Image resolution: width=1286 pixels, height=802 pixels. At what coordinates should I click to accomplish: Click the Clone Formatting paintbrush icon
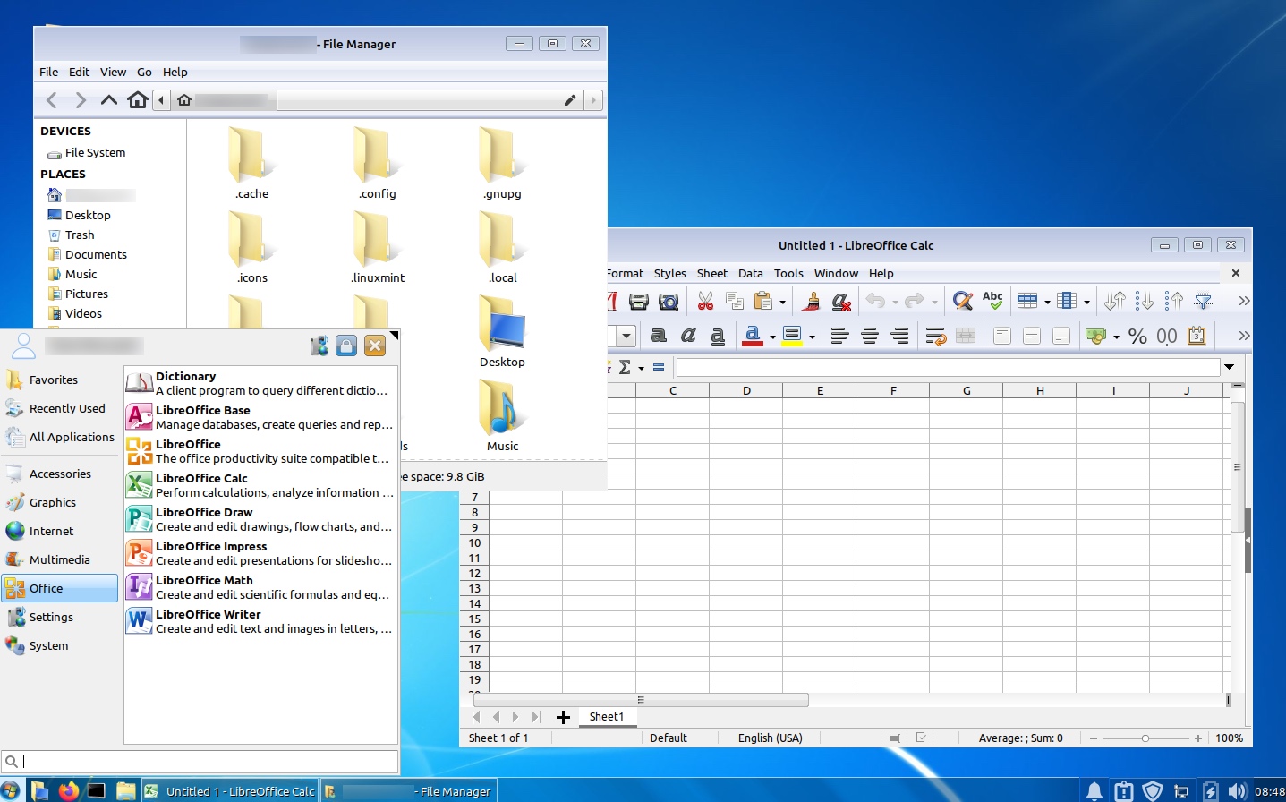tap(811, 302)
